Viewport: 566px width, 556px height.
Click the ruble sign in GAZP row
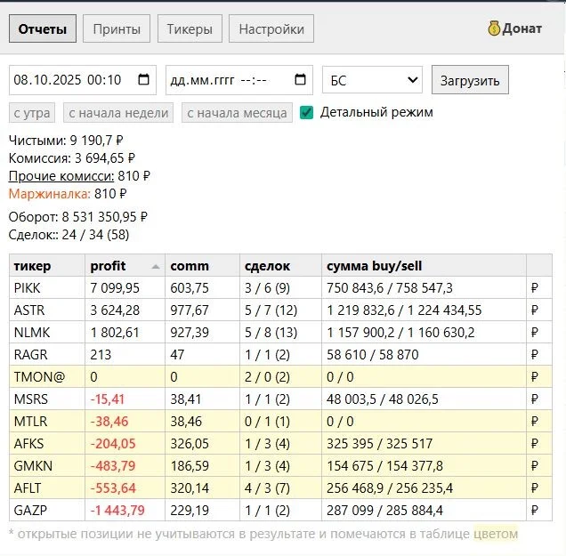(x=535, y=511)
